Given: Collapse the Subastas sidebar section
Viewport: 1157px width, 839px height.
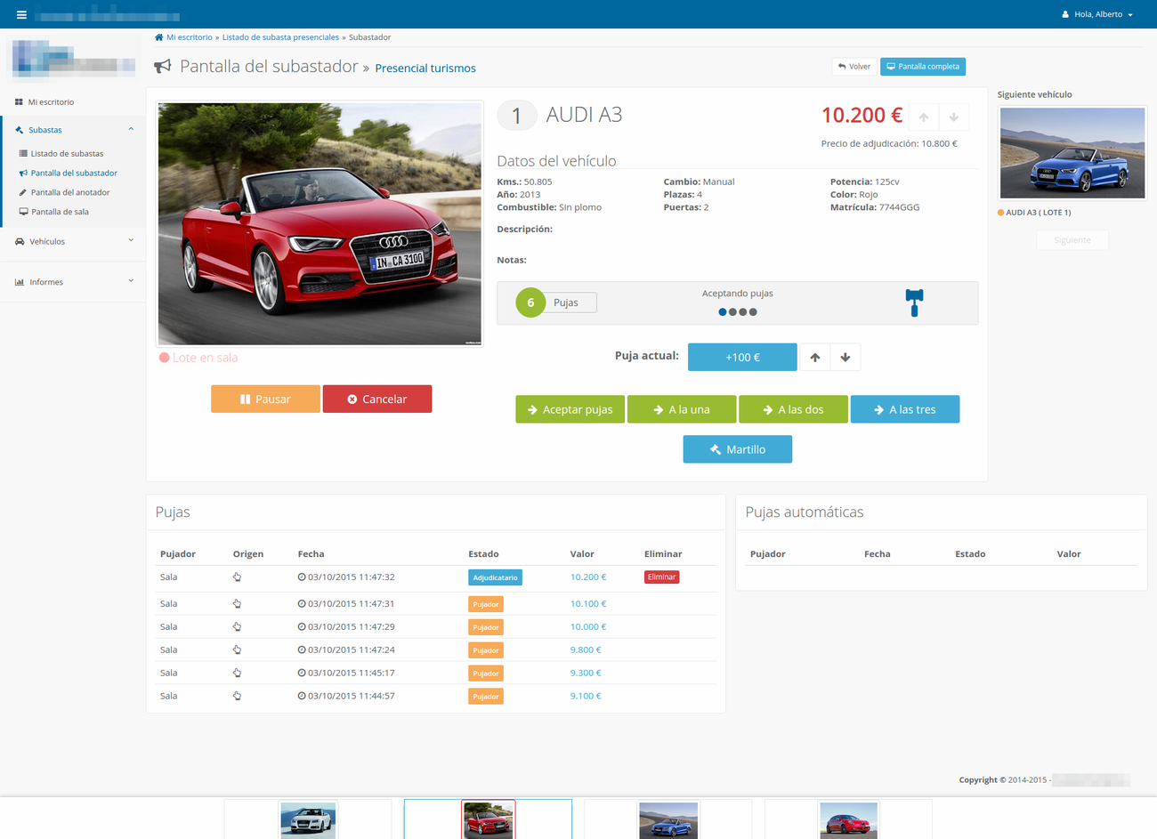Looking at the screenshot, I should (131, 129).
